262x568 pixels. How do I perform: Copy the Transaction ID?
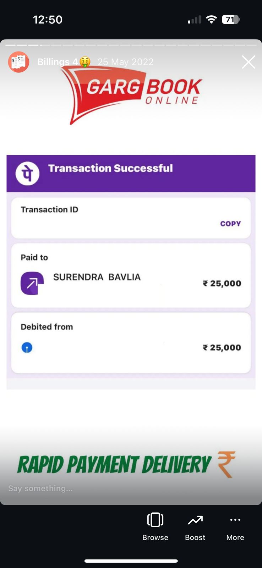[230, 224]
